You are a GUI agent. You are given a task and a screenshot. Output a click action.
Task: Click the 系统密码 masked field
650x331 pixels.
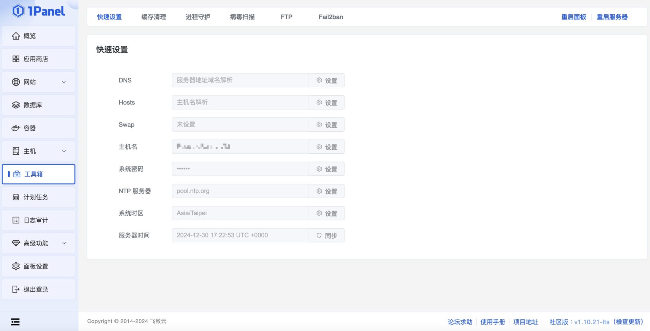pos(240,169)
